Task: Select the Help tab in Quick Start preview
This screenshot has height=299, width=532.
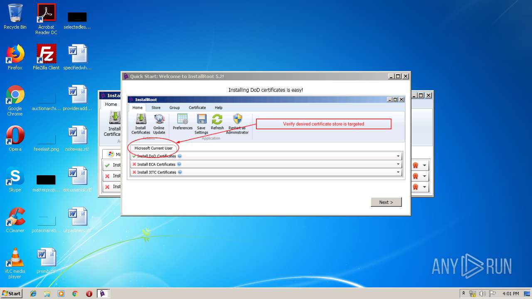Action: [219, 108]
